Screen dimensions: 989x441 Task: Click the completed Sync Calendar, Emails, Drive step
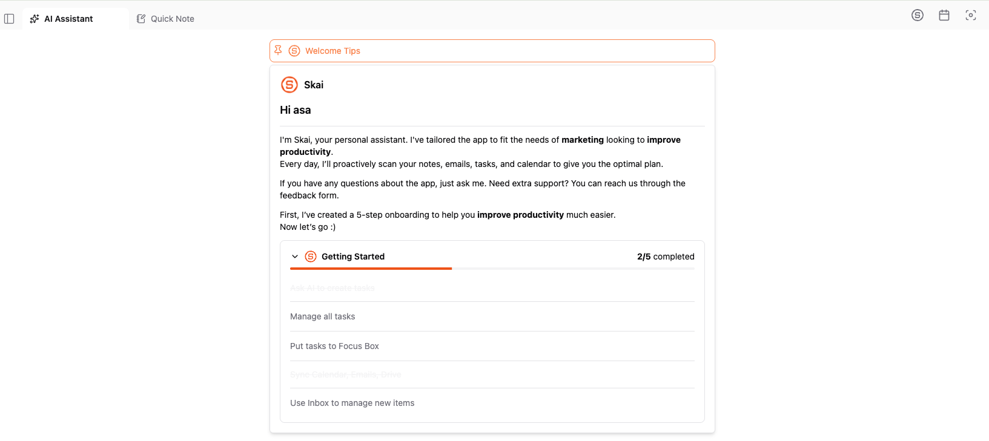(492, 374)
